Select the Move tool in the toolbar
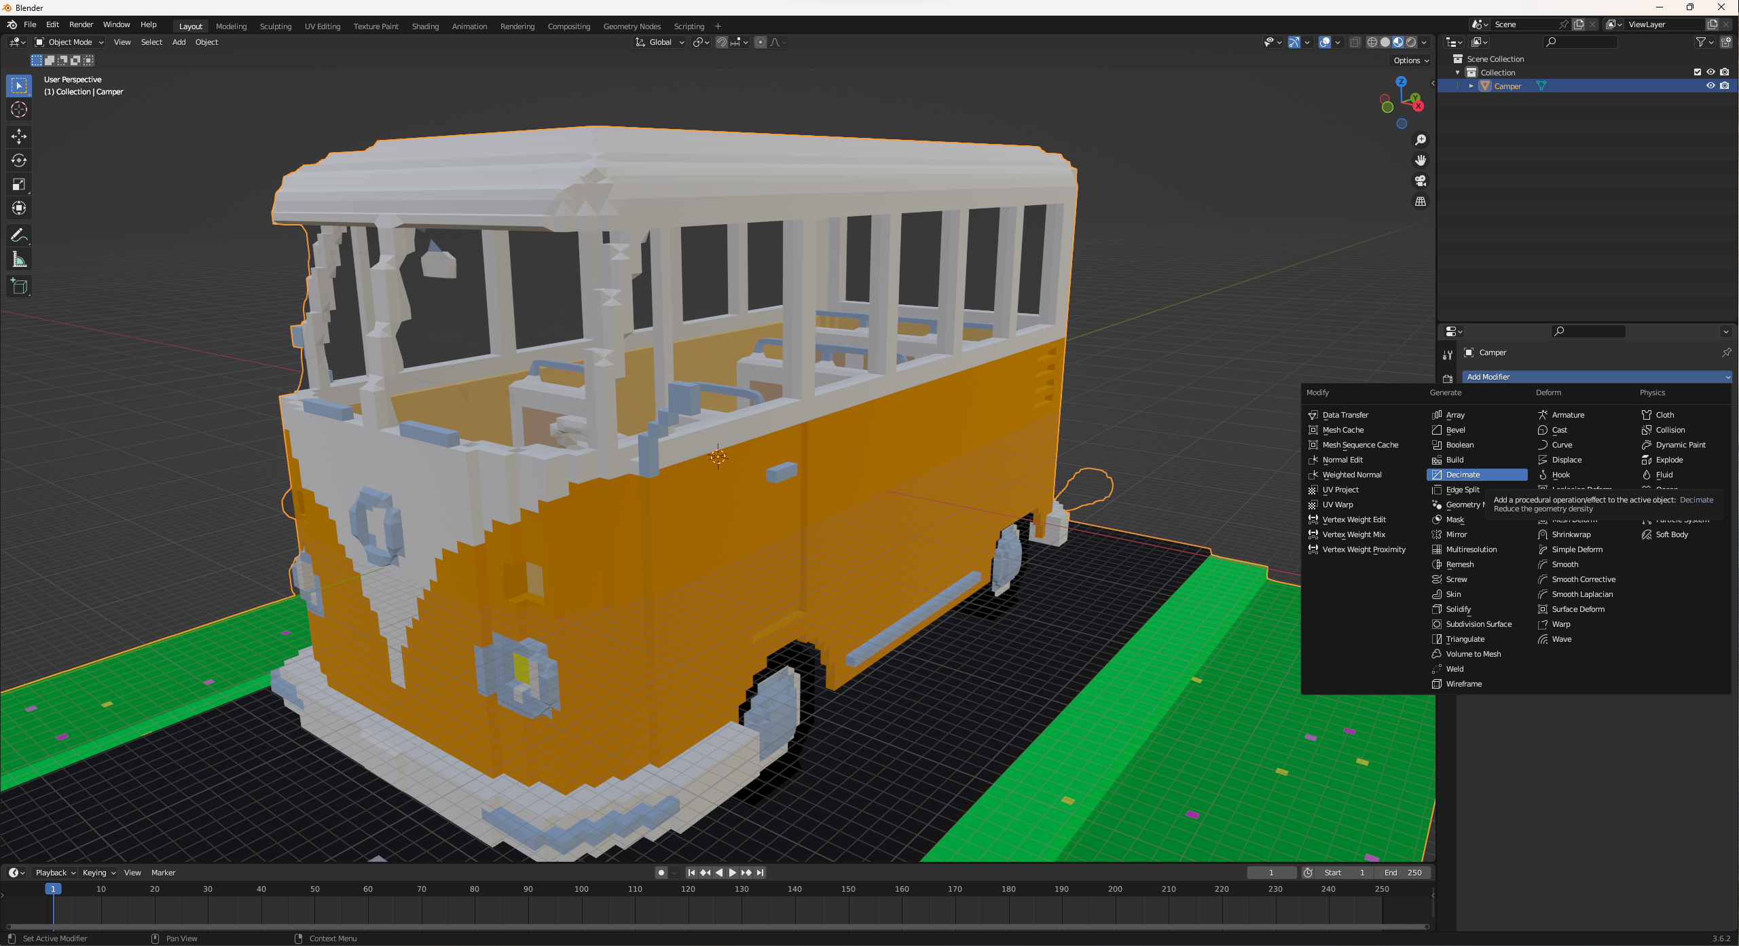The width and height of the screenshot is (1739, 946). [x=19, y=137]
